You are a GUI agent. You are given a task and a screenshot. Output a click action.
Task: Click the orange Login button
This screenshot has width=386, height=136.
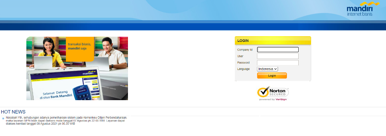pyautogui.click(x=272, y=76)
